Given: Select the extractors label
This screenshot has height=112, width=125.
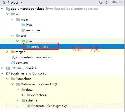Looking at the screenshot, I should pos(39,95).
